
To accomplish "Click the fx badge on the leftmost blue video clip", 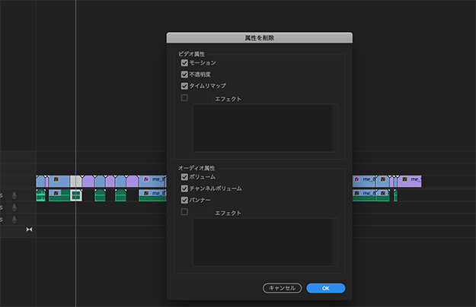I will click(x=56, y=181).
